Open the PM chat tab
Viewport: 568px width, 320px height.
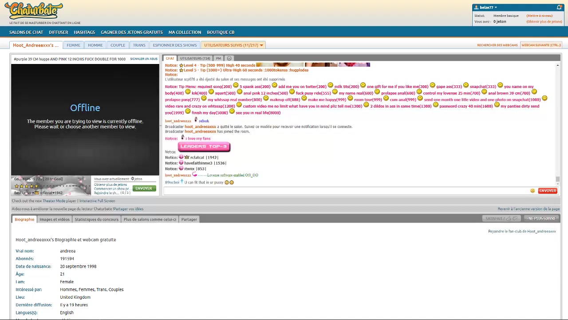(x=218, y=58)
